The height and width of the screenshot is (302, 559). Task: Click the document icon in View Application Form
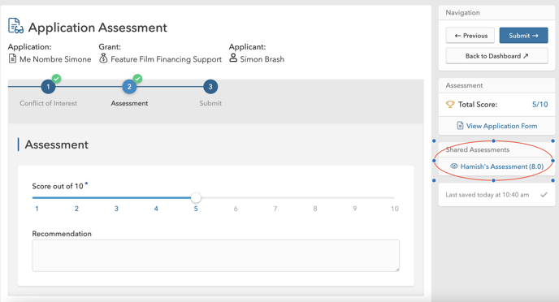pyautogui.click(x=460, y=126)
